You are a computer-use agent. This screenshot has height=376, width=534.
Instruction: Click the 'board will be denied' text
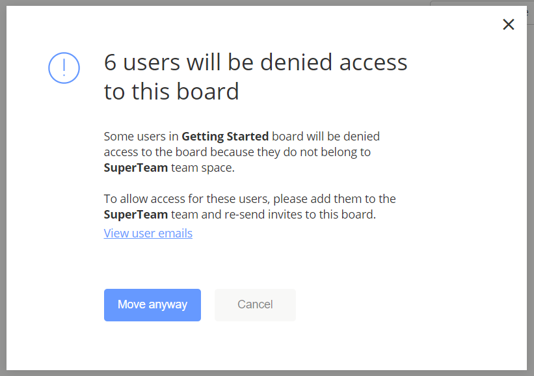coord(326,137)
